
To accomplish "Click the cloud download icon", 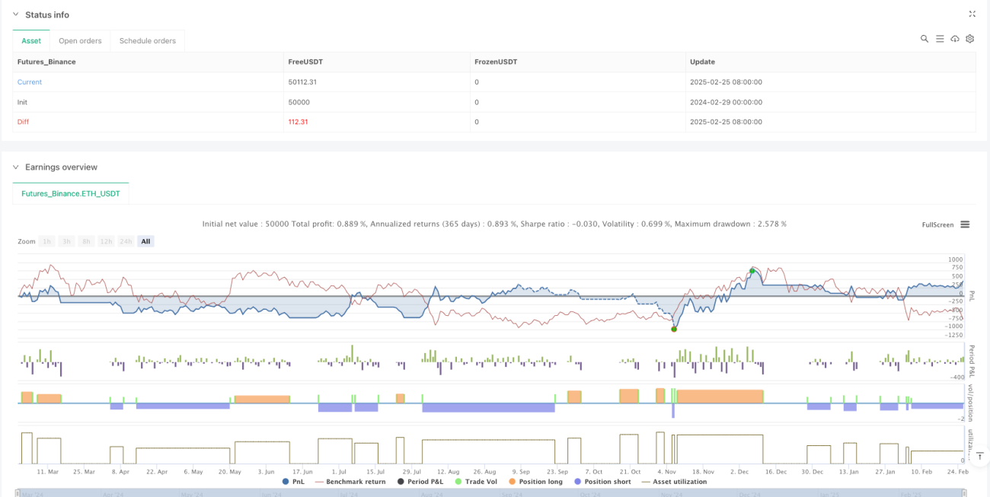I will pyautogui.click(x=955, y=39).
